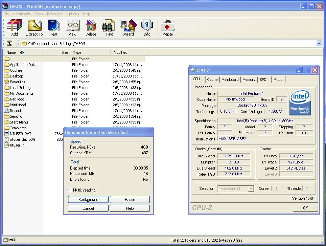Click the Background button in benchmark dialog
Screen dimensions: 326x246
[88, 199]
